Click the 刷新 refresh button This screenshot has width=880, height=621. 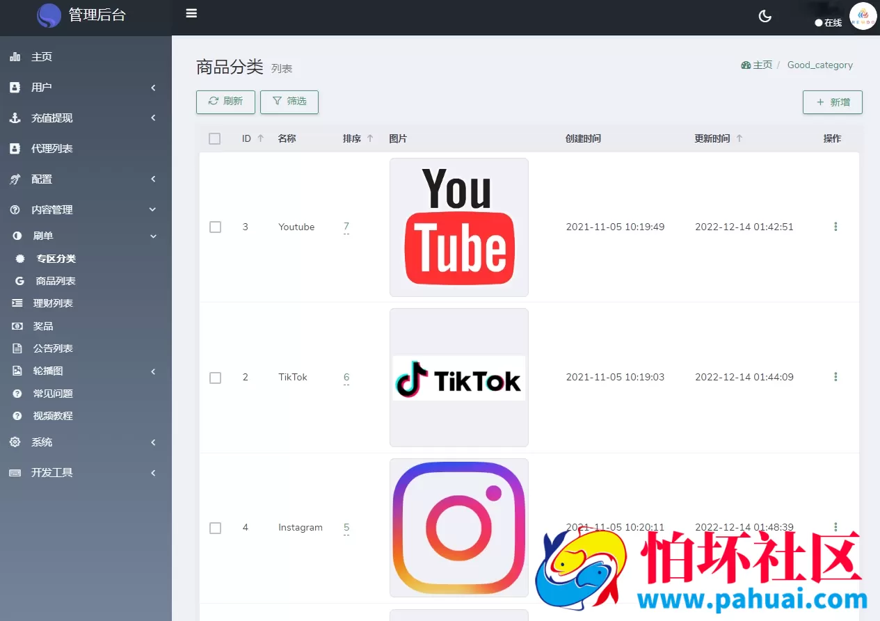225,102
